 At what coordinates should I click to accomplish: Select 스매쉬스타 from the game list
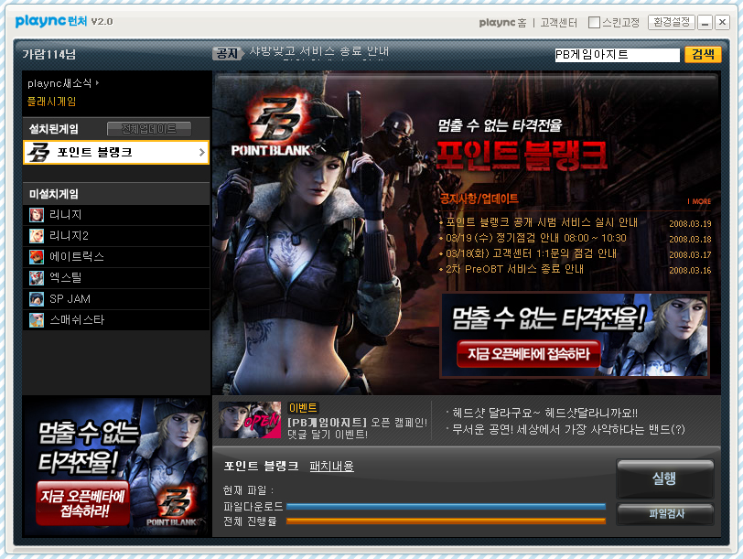coord(116,320)
